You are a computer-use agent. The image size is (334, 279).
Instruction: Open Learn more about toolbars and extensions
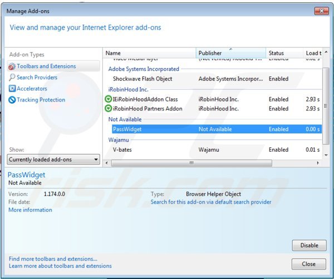(x=60, y=266)
